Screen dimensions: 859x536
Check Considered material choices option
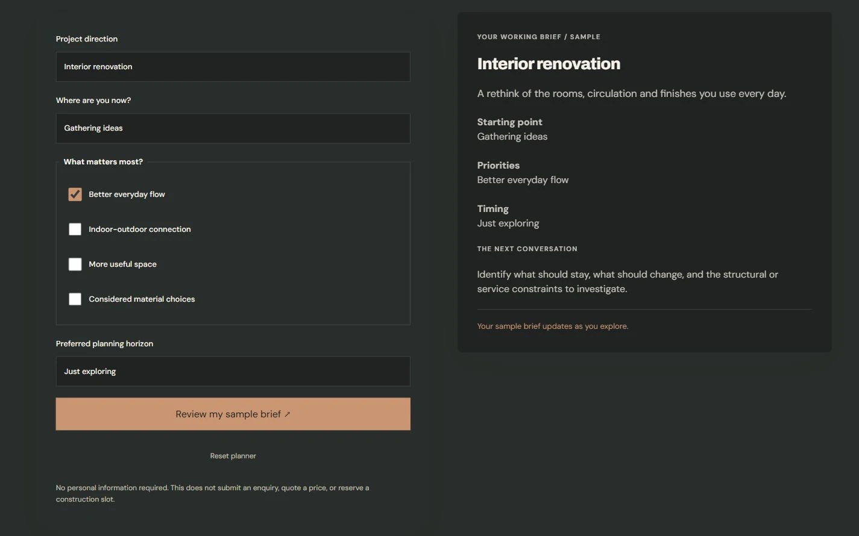coord(75,299)
